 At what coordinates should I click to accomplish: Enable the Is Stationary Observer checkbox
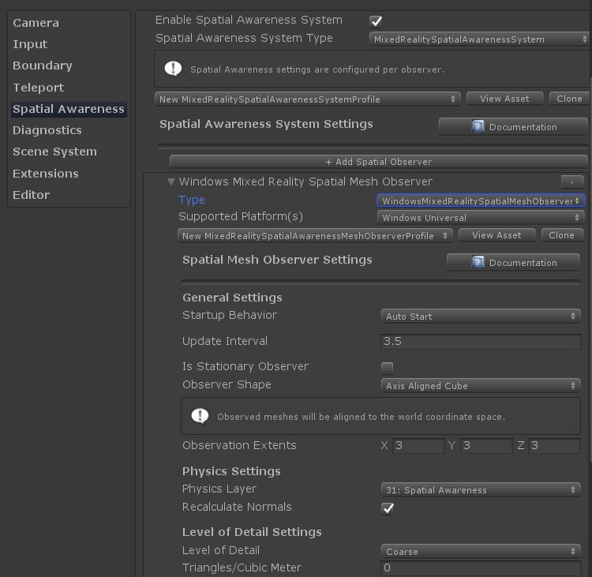[388, 367]
